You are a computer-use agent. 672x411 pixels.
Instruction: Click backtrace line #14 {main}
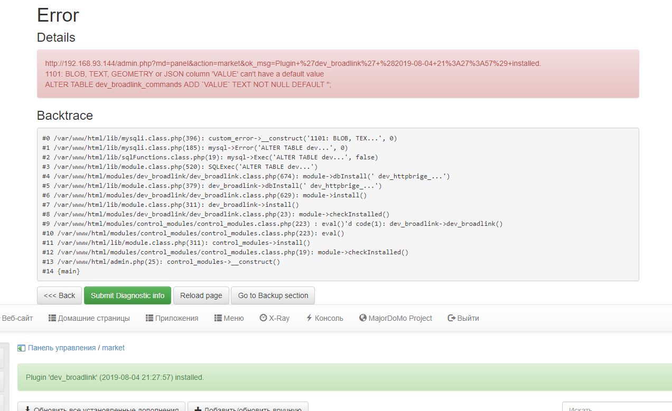(x=61, y=271)
